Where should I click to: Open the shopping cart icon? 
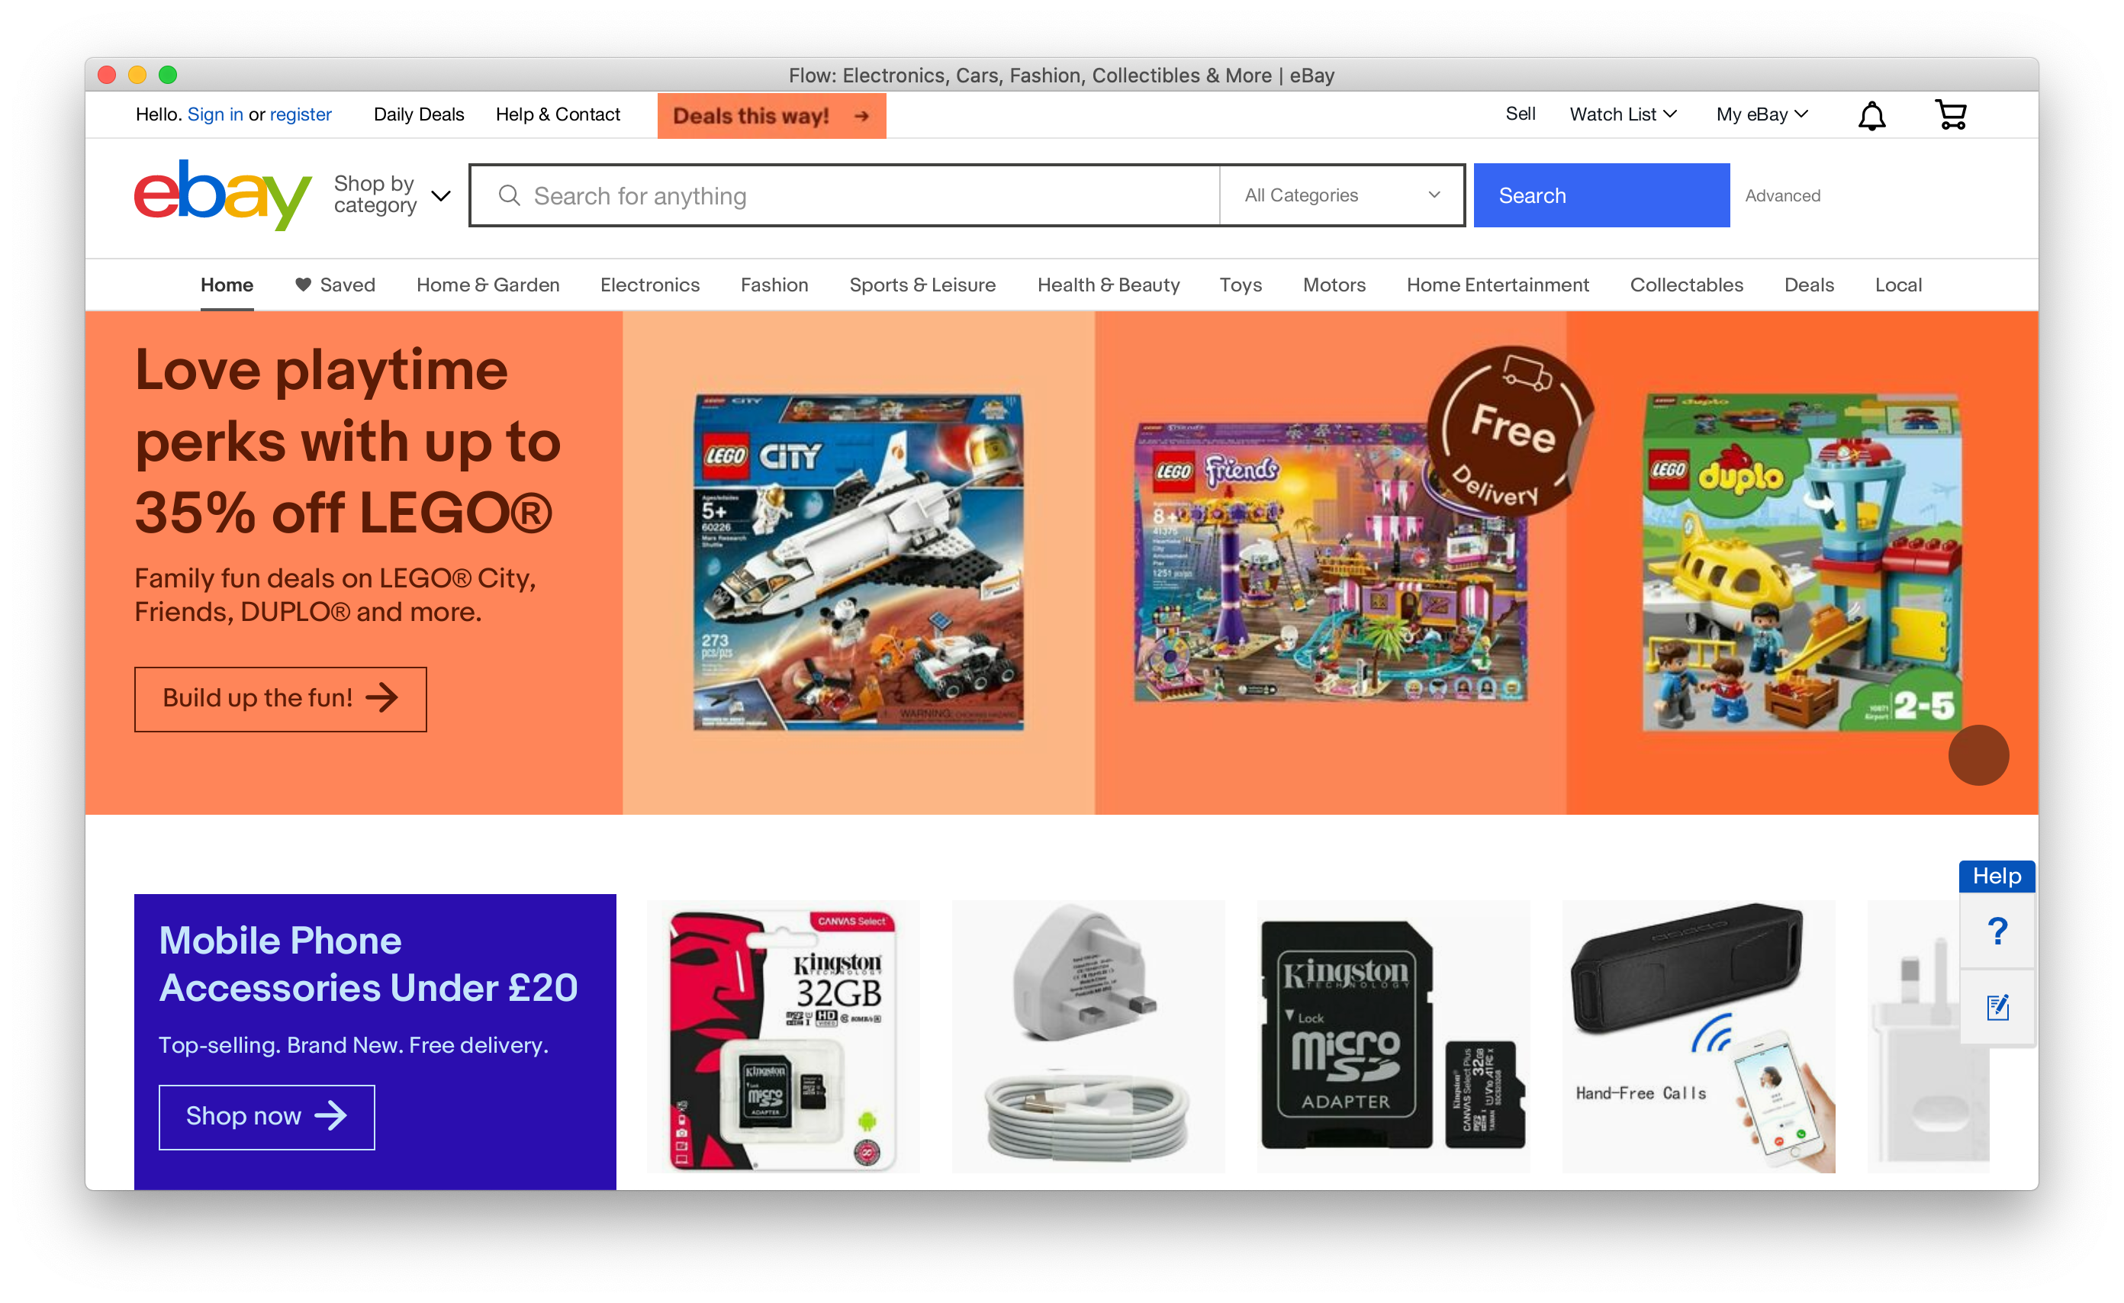click(1951, 114)
